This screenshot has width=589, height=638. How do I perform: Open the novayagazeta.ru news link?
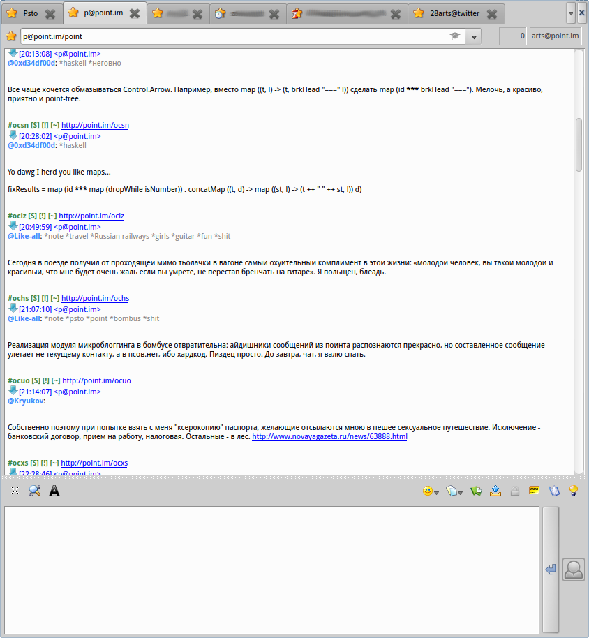329,436
